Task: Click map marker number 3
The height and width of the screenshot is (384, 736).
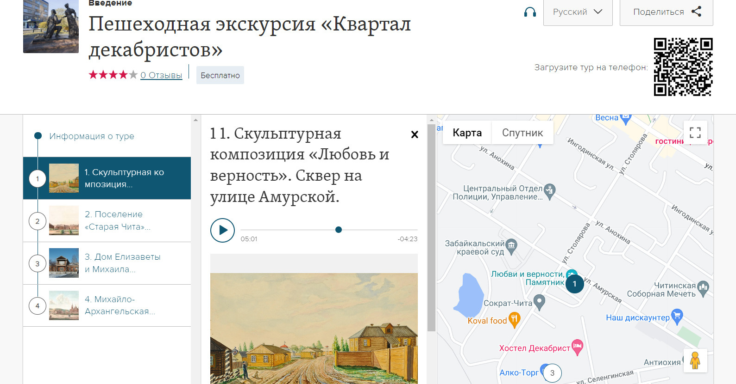Action: click(x=552, y=373)
